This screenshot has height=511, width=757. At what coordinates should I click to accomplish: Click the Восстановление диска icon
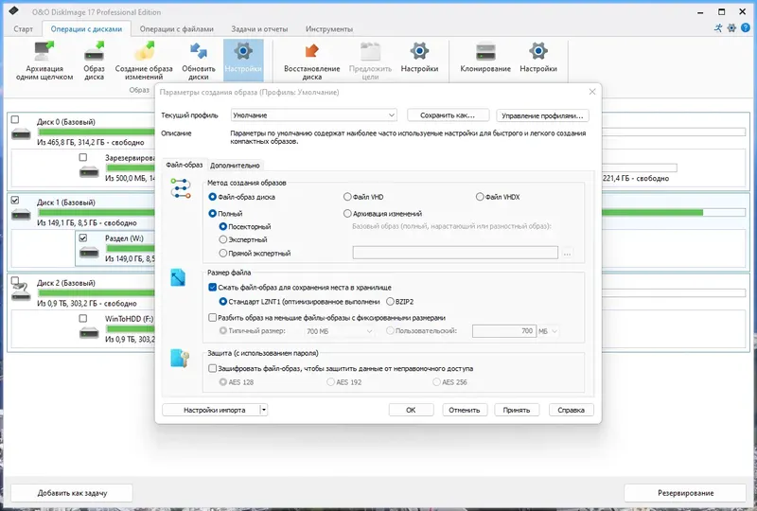click(x=312, y=51)
